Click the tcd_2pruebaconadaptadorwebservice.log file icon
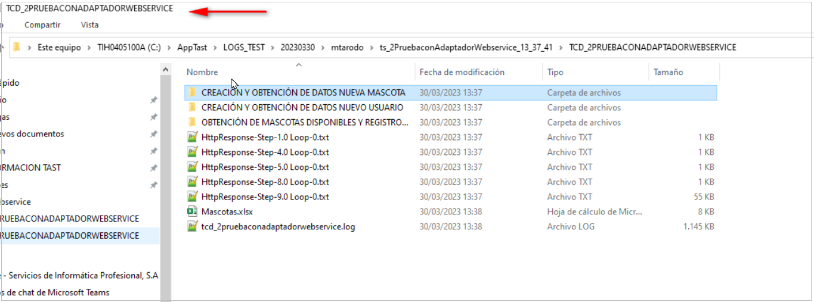The height and width of the screenshot is (302, 814). 192,227
